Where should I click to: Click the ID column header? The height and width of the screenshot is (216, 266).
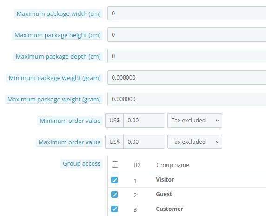click(x=137, y=165)
